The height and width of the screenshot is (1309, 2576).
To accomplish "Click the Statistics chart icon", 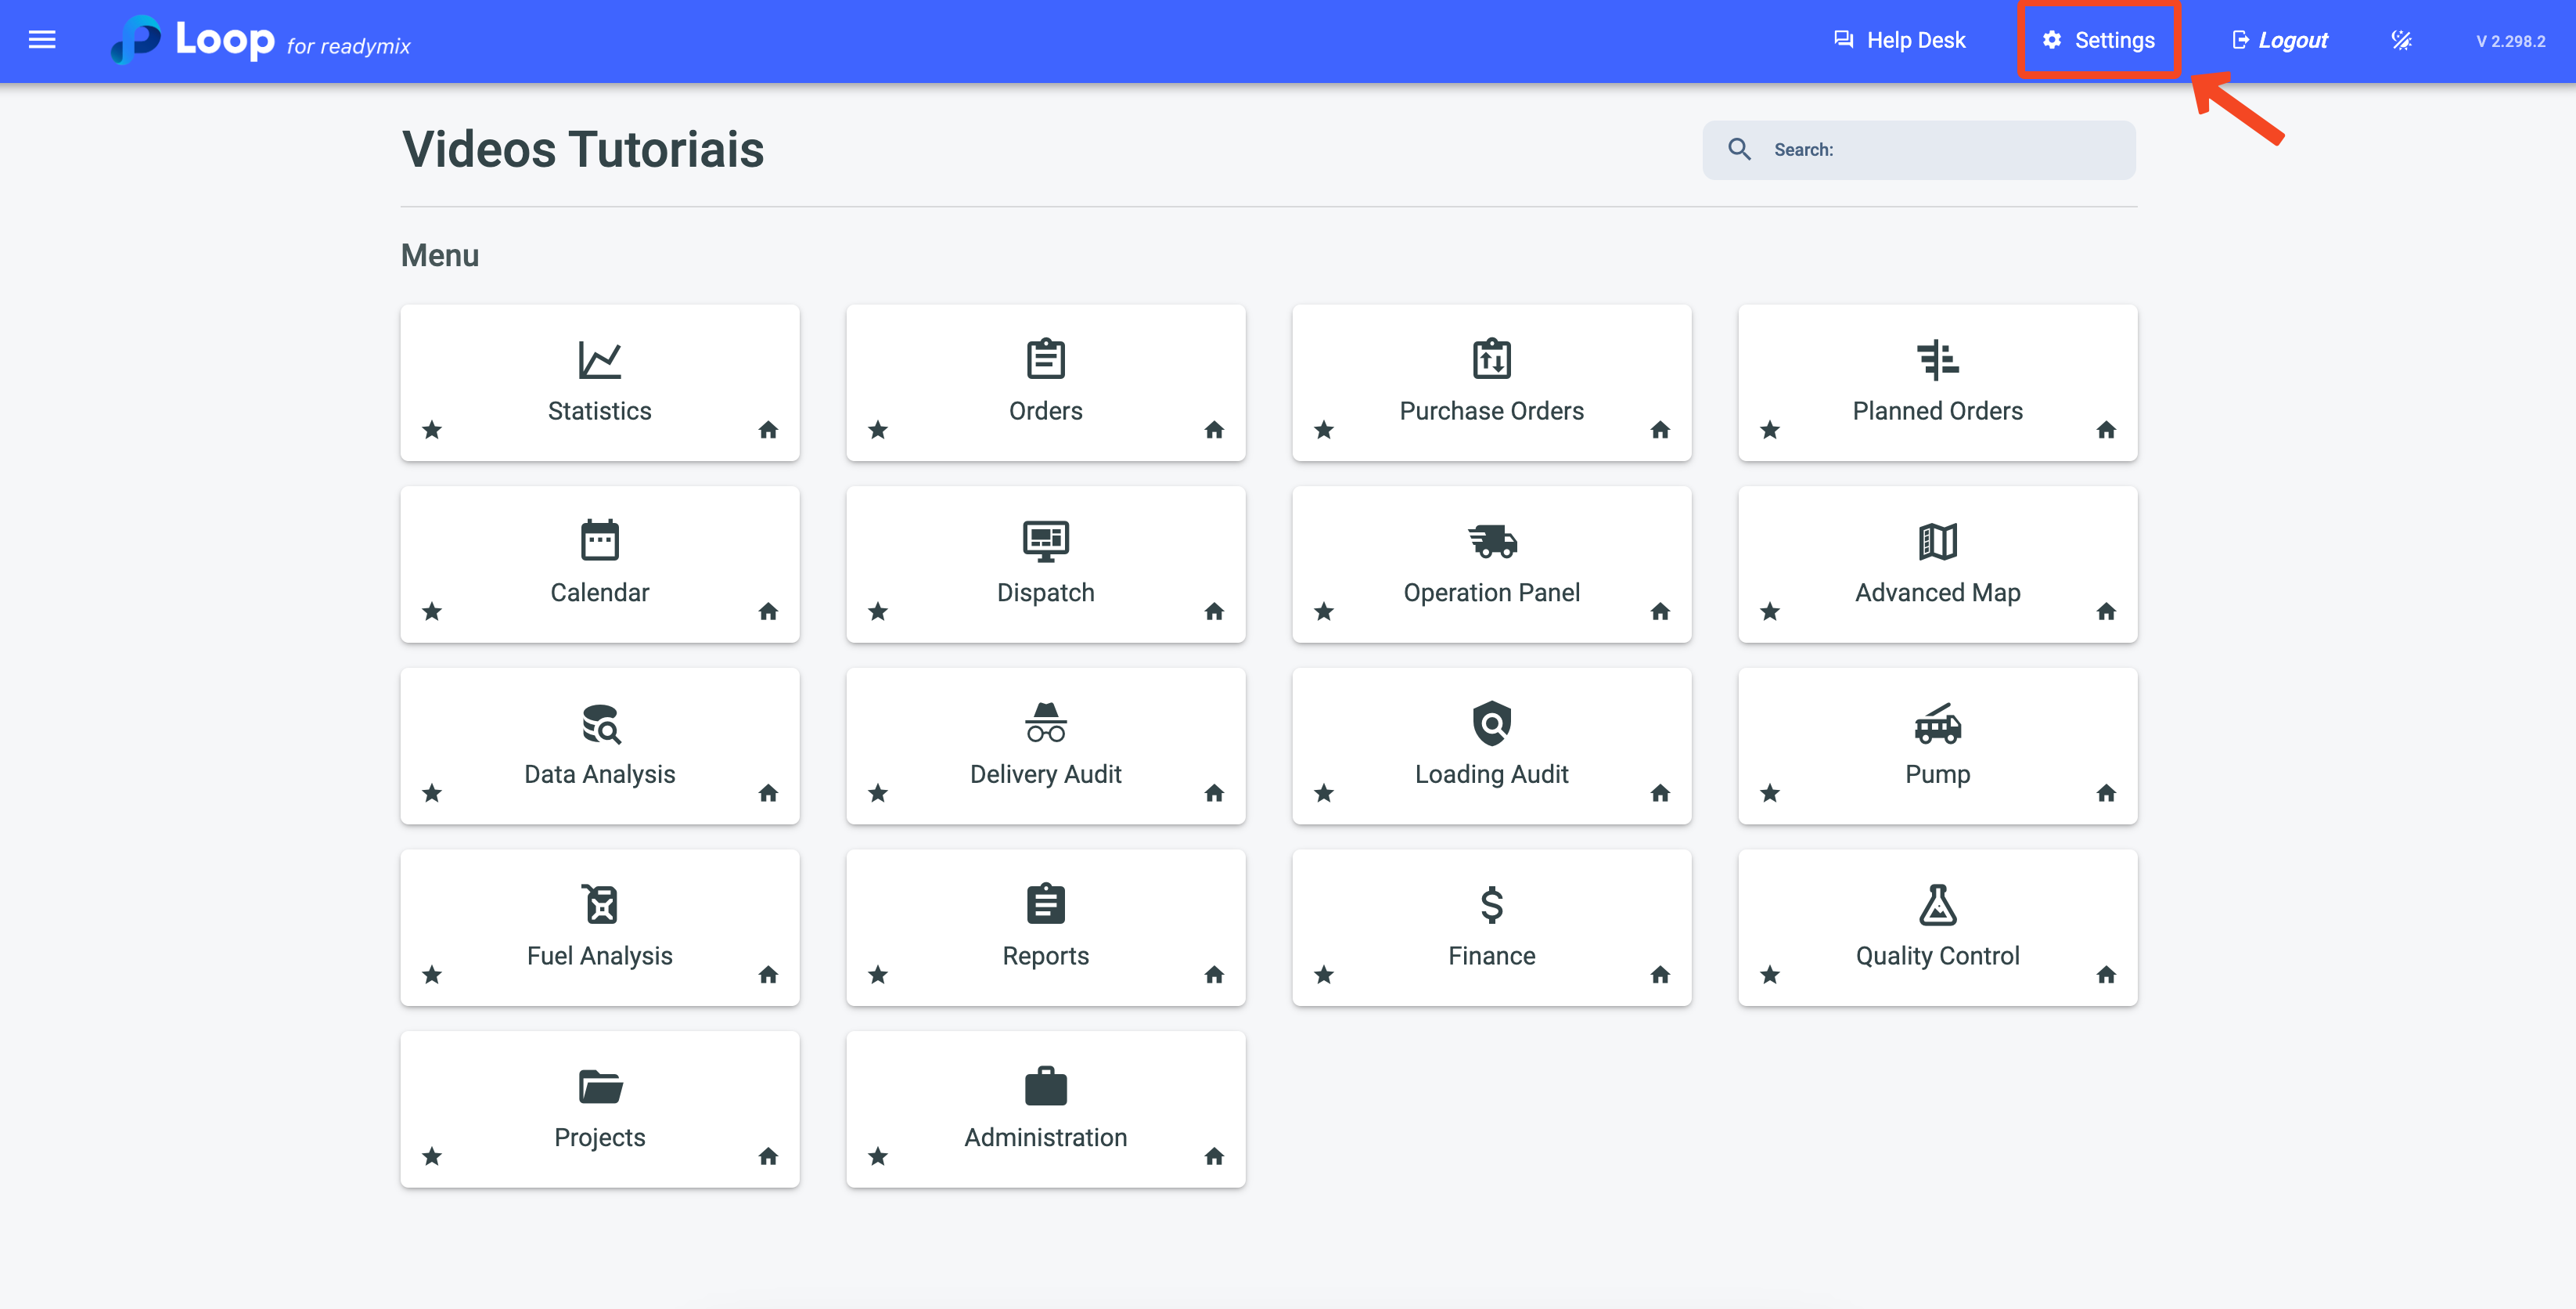I will pyautogui.click(x=599, y=359).
